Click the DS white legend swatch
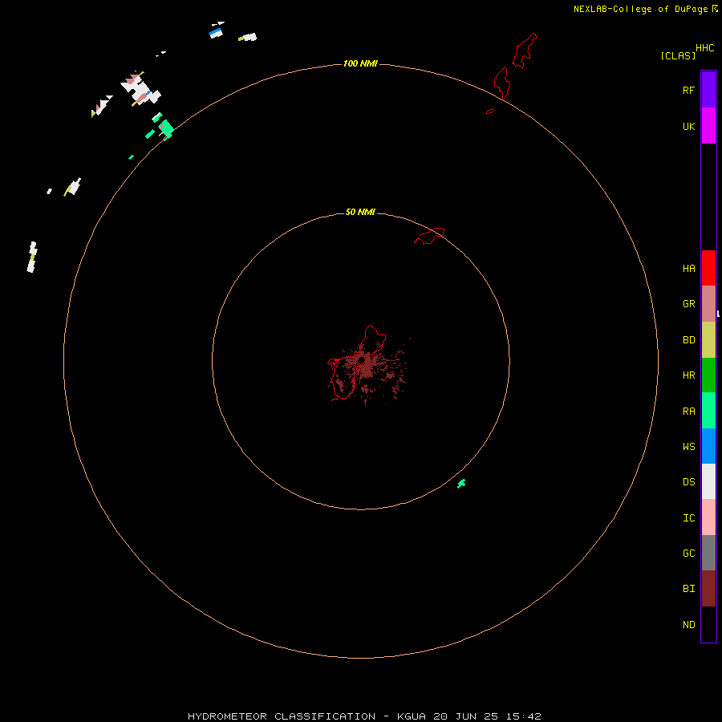Image resolution: width=722 pixels, height=722 pixels. [708, 481]
